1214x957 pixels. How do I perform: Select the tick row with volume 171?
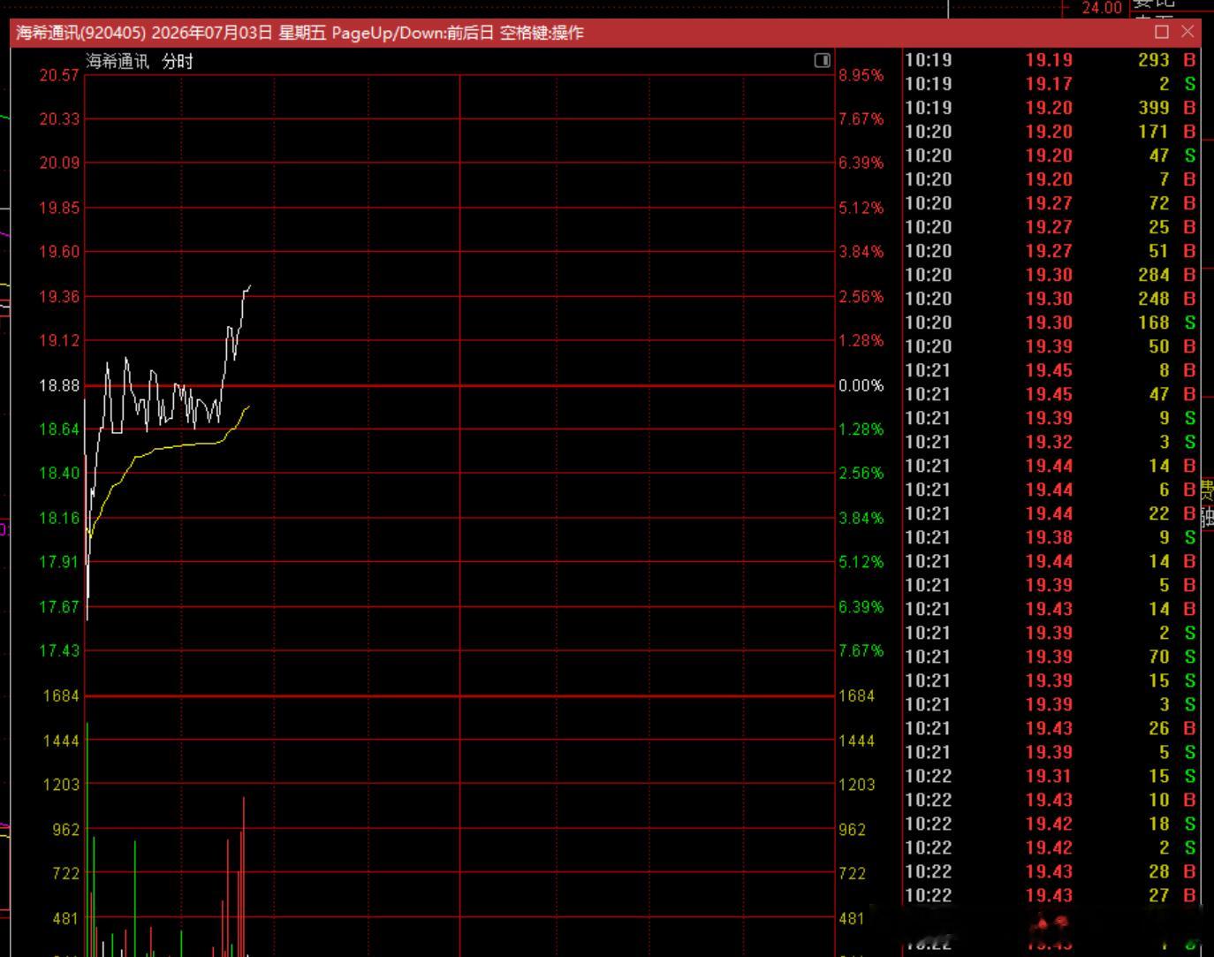(x=1051, y=132)
